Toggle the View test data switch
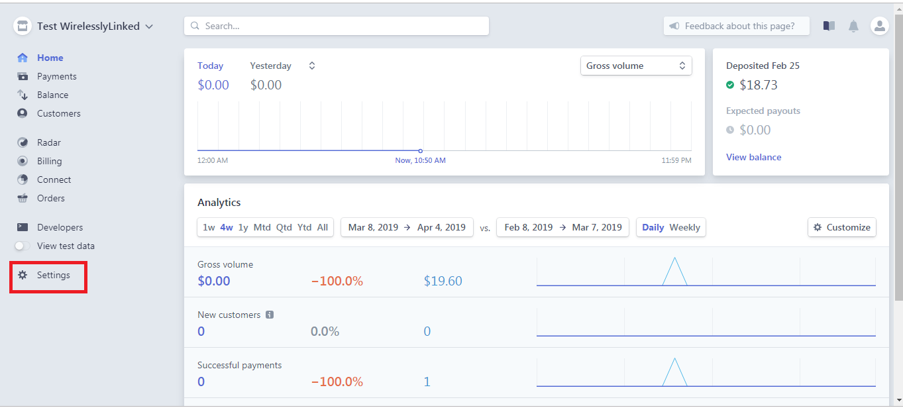 23,246
